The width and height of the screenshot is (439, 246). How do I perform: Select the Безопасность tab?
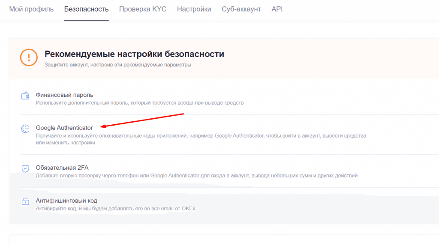[86, 9]
